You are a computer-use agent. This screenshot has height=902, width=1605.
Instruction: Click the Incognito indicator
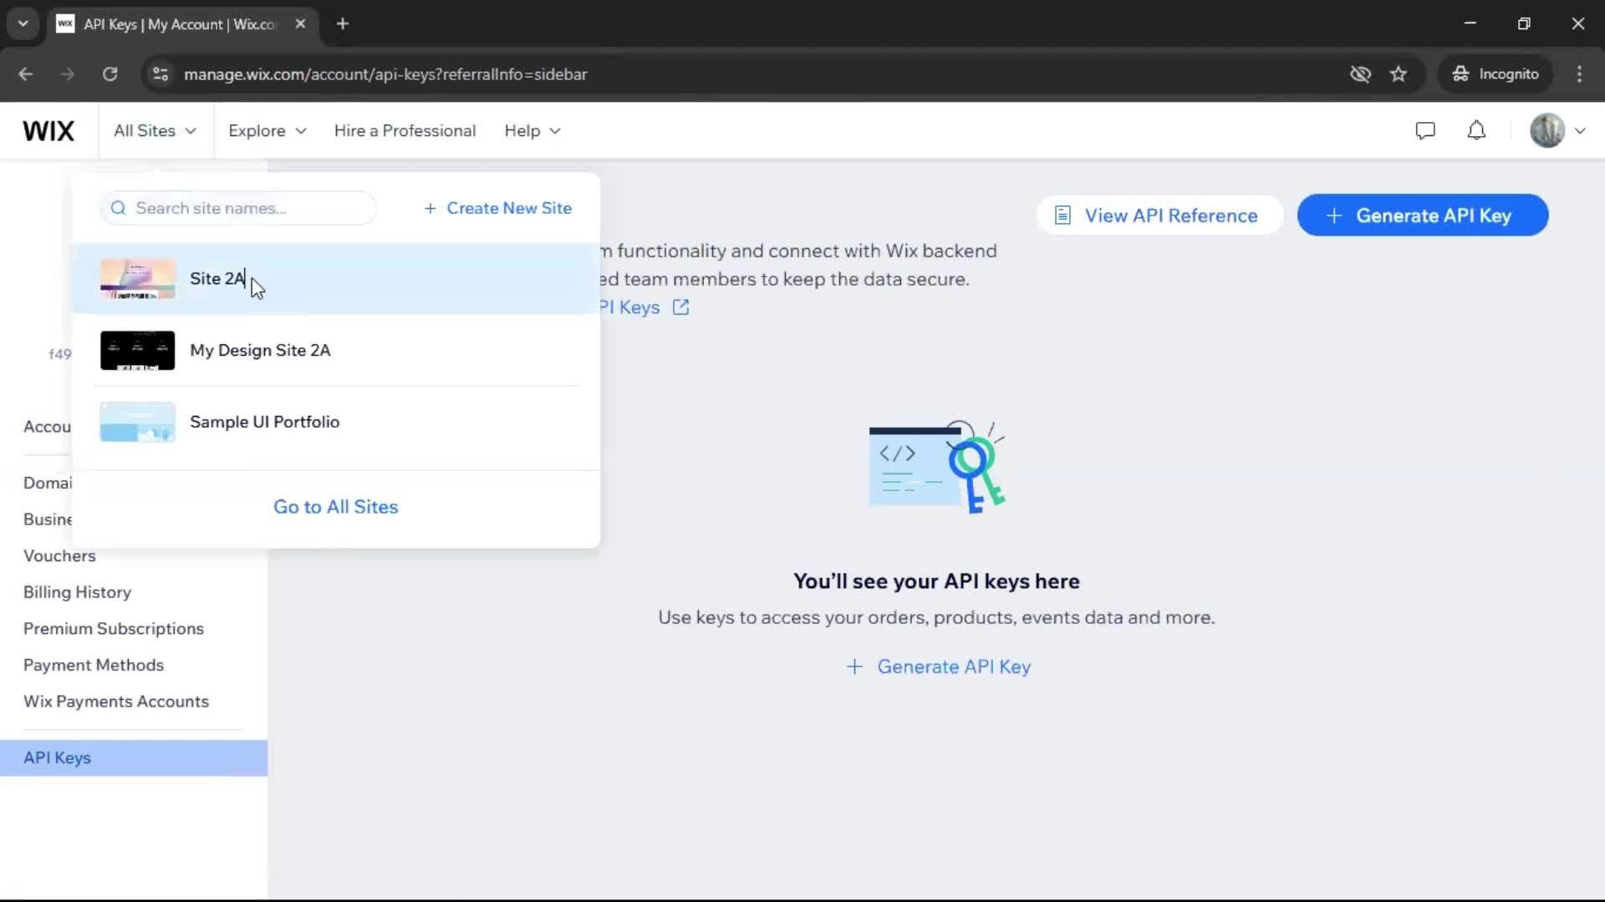pyautogui.click(x=1495, y=74)
